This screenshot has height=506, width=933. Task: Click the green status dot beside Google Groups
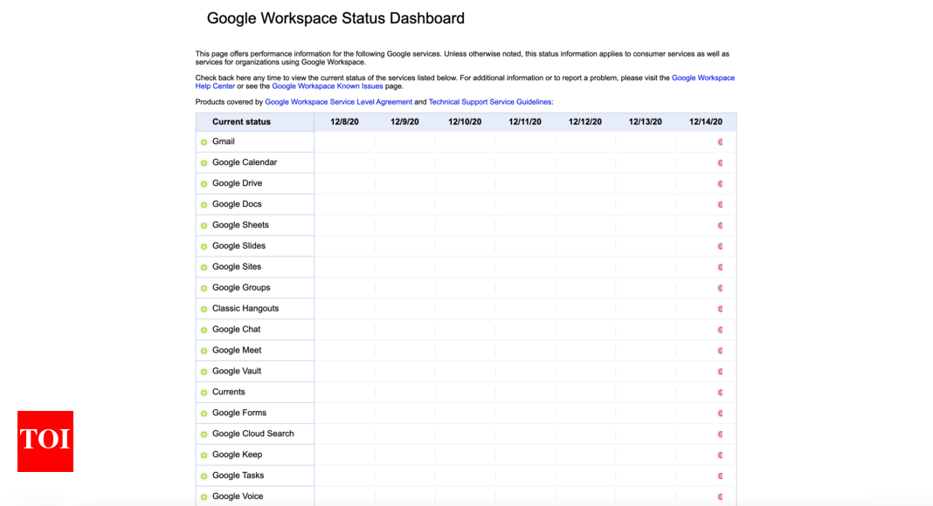[x=204, y=288]
